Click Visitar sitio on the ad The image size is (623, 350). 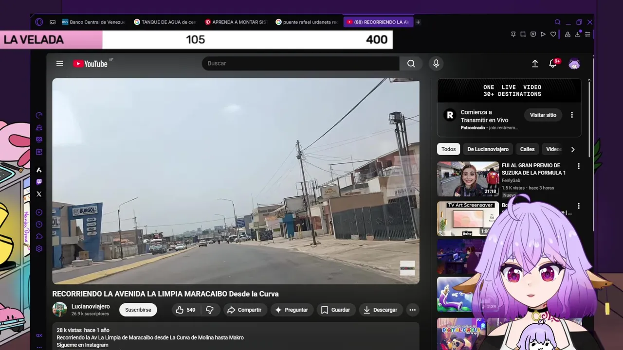[x=543, y=115]
